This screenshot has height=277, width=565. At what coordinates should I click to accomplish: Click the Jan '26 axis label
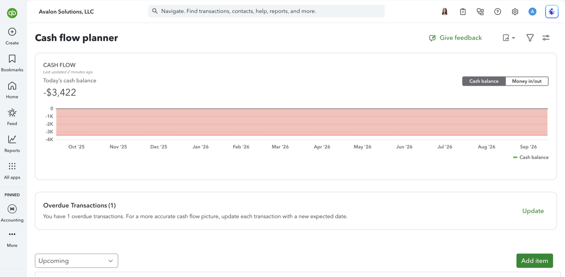pyautogui.click(x=200, y=147)
